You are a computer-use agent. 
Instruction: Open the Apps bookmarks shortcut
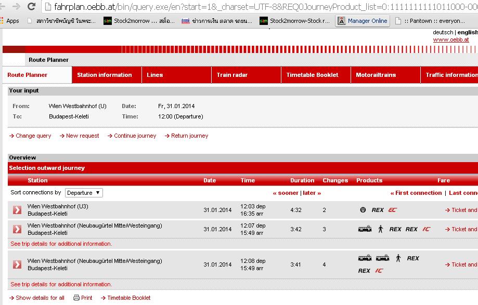(9, 21)
